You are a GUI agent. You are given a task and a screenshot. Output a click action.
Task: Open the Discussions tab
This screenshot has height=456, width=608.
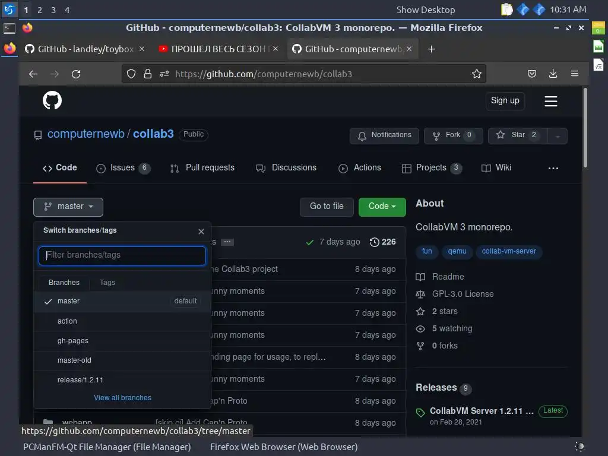[286, 168]
